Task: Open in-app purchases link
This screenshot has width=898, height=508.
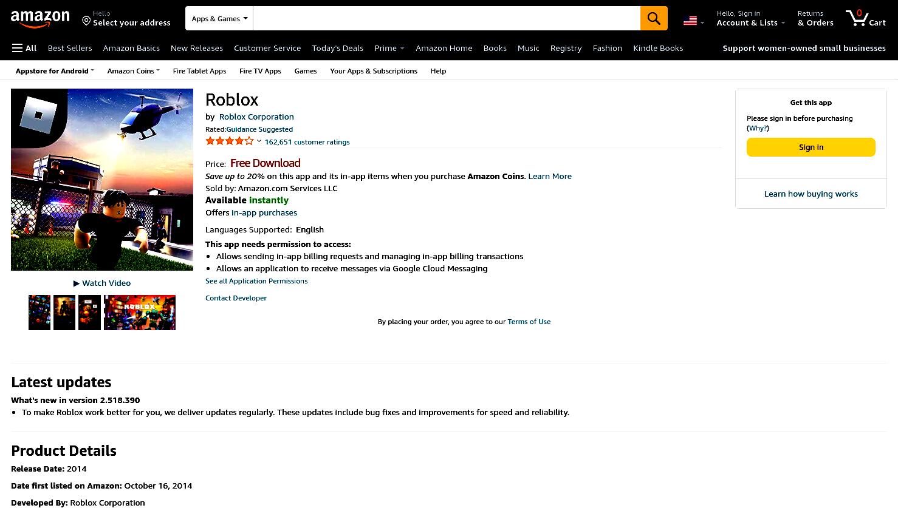Action: (264, 212)
